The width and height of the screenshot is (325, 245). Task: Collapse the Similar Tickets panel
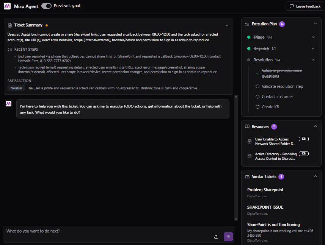click(316, 176)
